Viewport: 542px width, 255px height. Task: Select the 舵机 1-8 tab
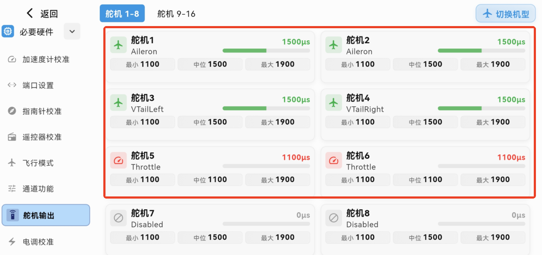point(122,14)
